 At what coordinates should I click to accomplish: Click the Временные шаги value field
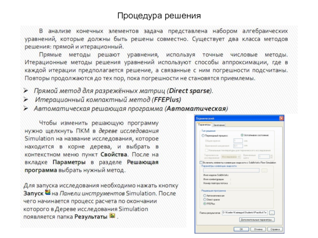click(264, 156)
